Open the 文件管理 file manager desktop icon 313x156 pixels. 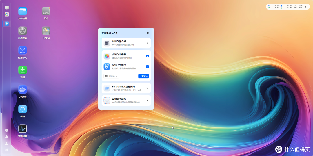pyautogui.click(x=23, y=11)
